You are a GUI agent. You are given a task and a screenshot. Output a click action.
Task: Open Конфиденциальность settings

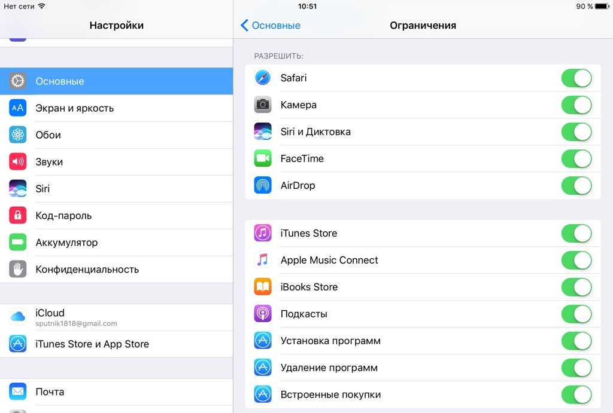tap(117, 270)
